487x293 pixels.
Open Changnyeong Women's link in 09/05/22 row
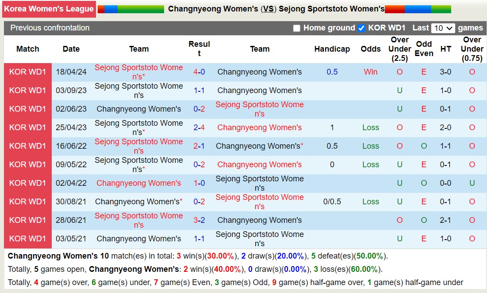coord(260,165)
